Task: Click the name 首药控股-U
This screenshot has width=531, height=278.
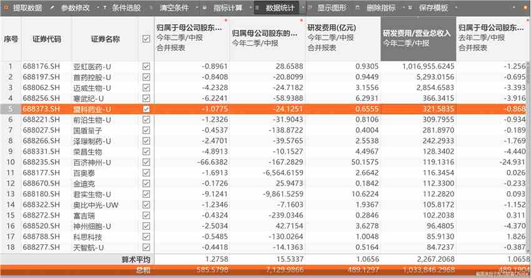Action: point(92,77)
